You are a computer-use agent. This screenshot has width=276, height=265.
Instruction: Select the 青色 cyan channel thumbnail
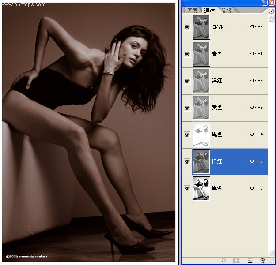point(201,54)
